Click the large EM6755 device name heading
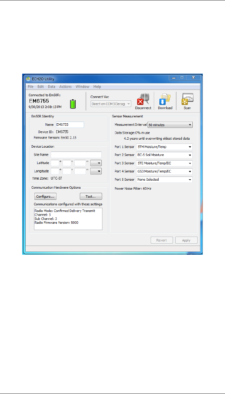The height and width of the screenshot is (394, 225). (x=39, y=101)
